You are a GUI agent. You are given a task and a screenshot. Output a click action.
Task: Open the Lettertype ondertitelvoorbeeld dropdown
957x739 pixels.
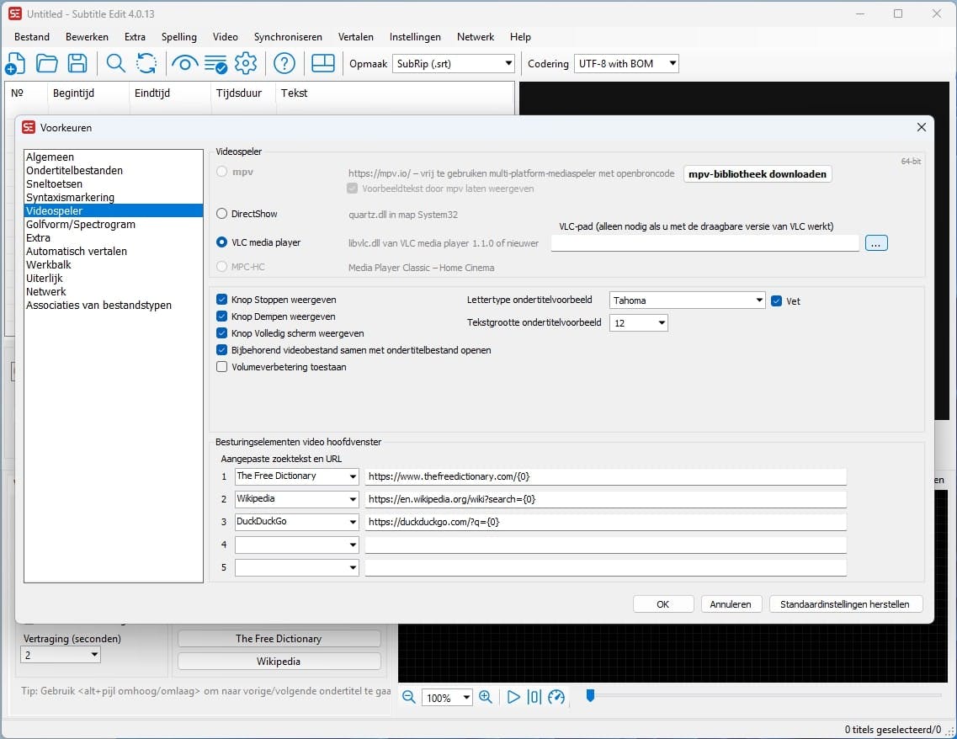760,300
